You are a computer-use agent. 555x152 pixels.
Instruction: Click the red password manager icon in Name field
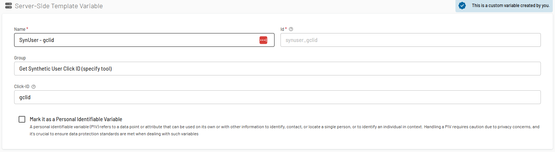263,40
